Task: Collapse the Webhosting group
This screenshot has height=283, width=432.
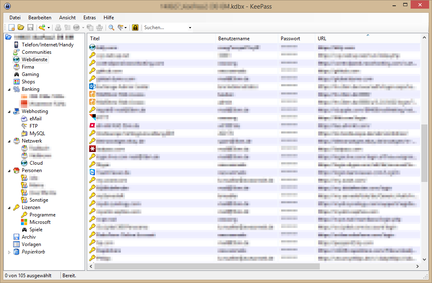Action: 9,112
